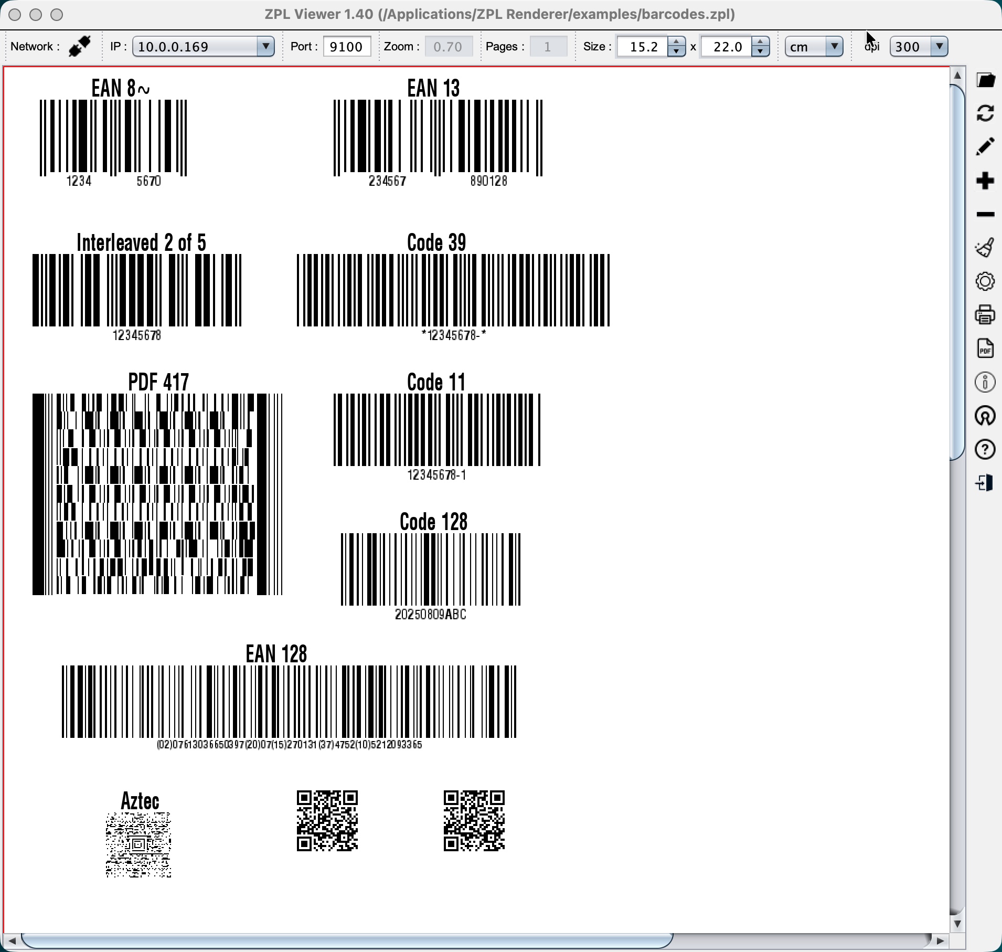The image size is (1002, 952).
Task: Open the dpi 300 dropdown
Action: click(x=939, y=47)
